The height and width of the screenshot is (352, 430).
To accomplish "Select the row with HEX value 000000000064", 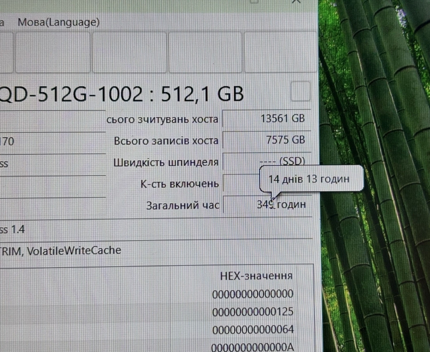I will coord(252,330).
